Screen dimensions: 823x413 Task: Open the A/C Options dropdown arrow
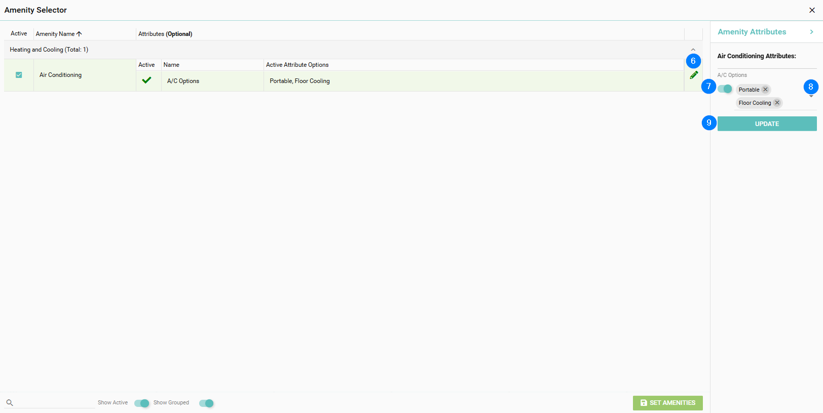click(811, 96)
